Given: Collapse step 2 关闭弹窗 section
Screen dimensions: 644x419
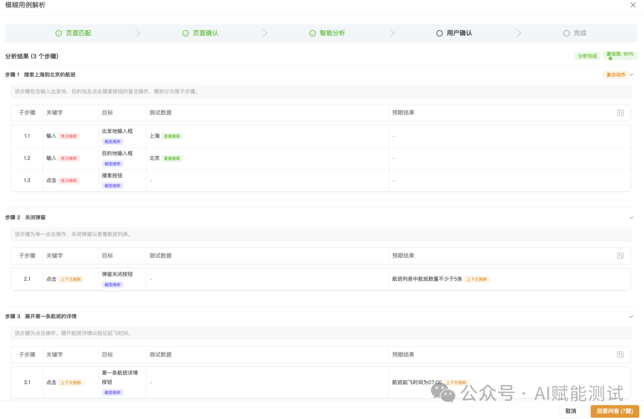Looking at the screenshot, I should [x=631, y=218].
